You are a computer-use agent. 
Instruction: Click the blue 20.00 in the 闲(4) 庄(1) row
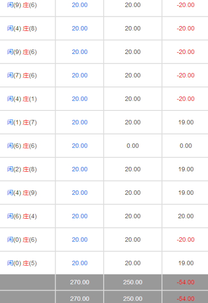click(80, 99)
